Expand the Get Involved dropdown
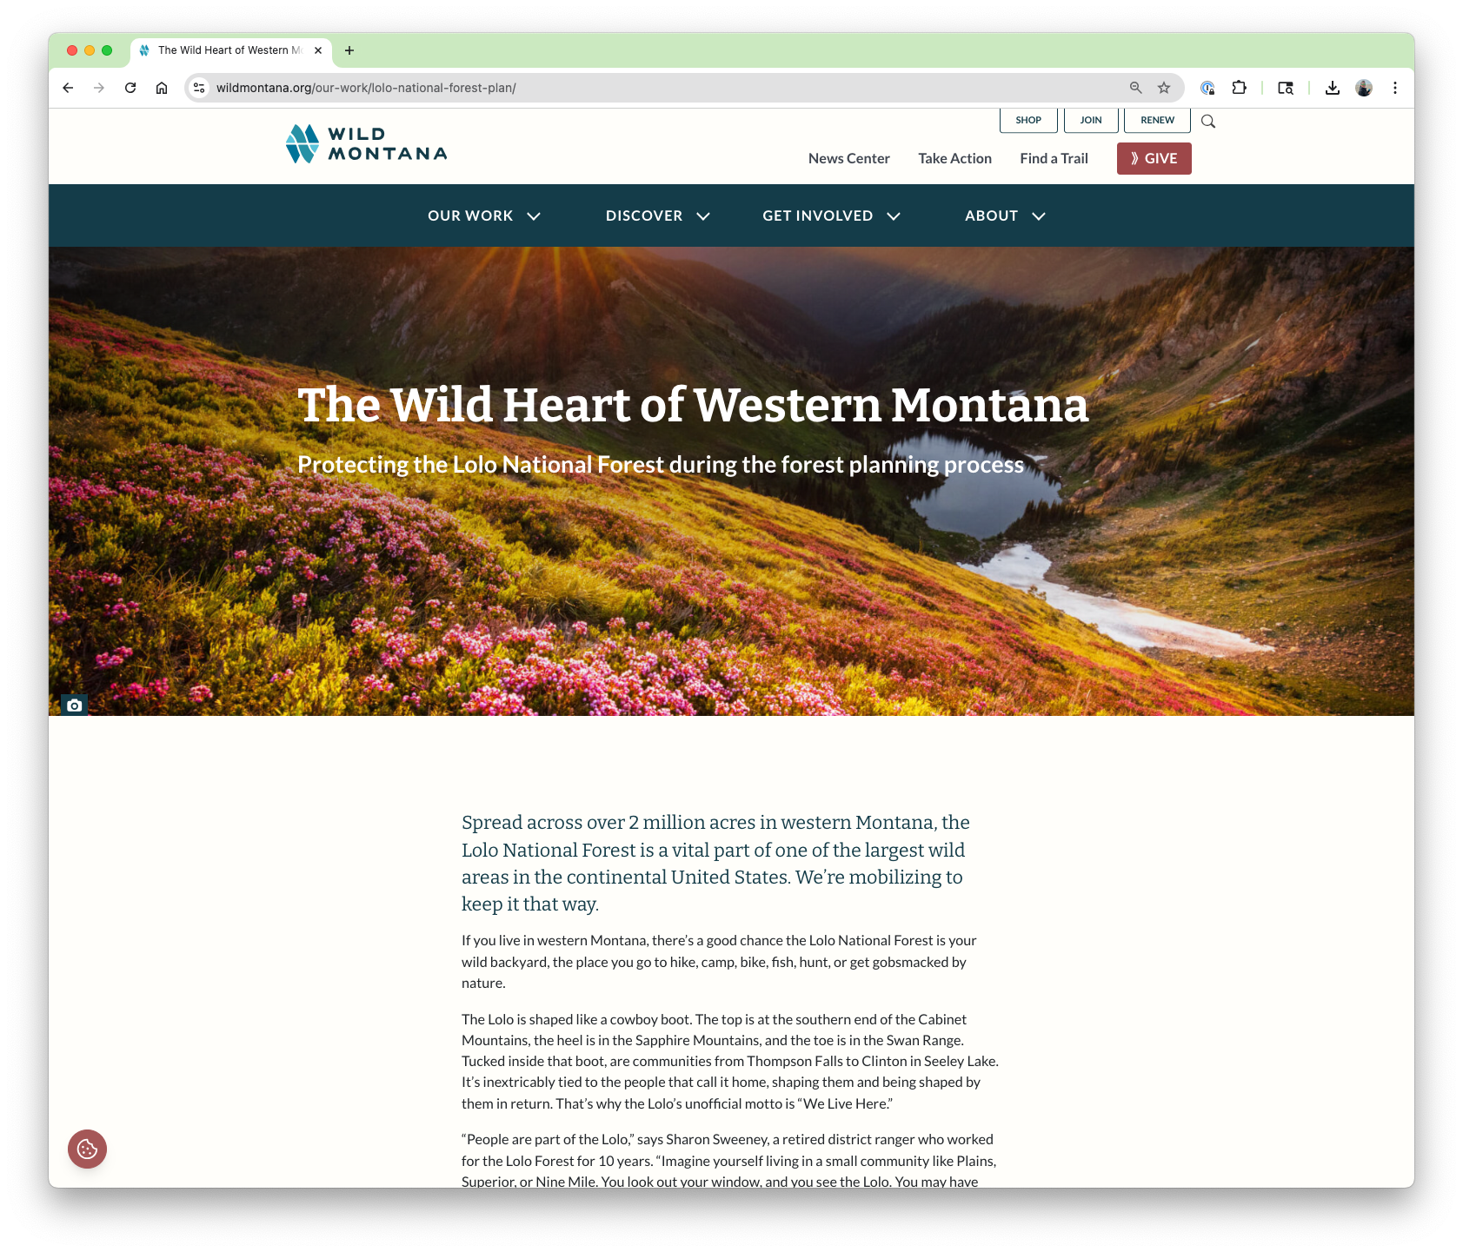 832,215
